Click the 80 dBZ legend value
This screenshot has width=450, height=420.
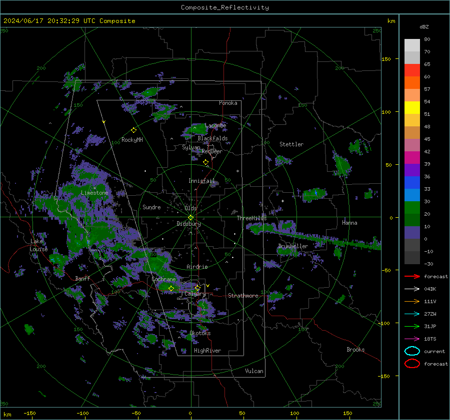click(x=427, y=39)
